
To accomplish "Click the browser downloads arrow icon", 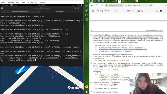I will point(166,5).
